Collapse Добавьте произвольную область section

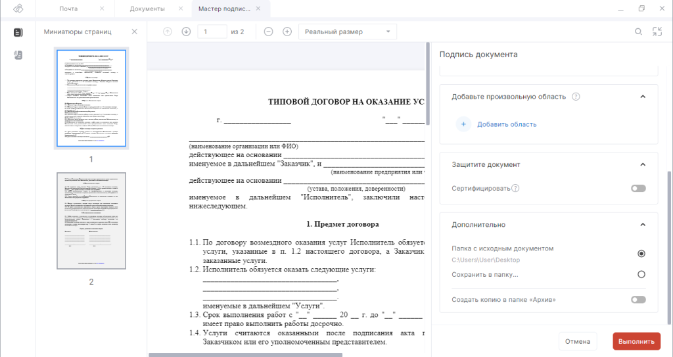(643, 97)
